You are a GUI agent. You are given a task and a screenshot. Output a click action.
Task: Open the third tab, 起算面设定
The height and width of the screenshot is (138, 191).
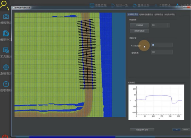159,15
